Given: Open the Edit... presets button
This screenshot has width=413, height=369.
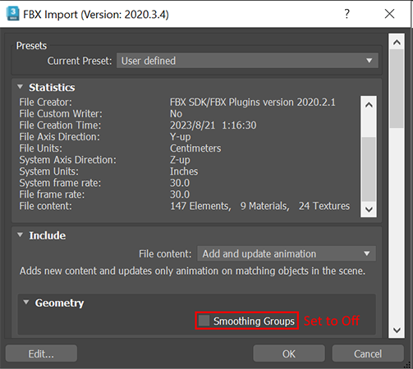Looking at the screenshot, I should [41, 353].
